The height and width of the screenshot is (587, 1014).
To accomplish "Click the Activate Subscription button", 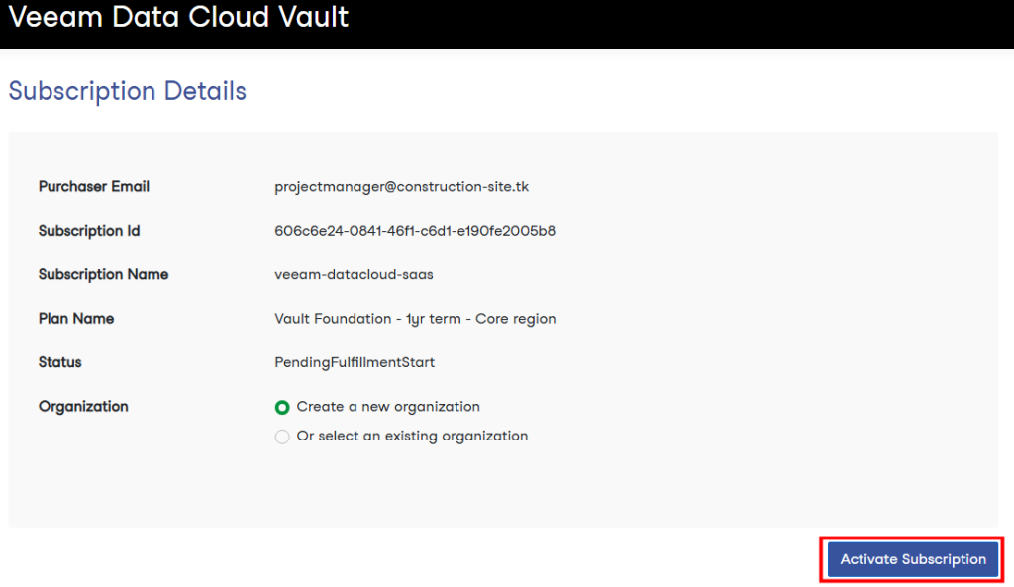I will pos(912,559).
